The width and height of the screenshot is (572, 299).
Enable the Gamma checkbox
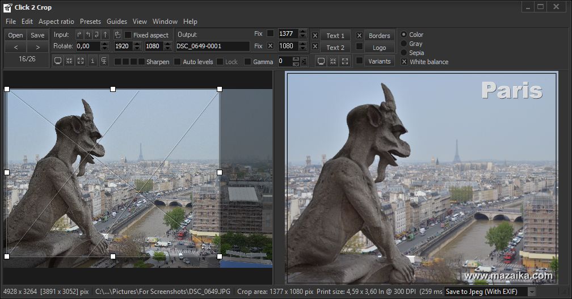[x=247, y=62]
